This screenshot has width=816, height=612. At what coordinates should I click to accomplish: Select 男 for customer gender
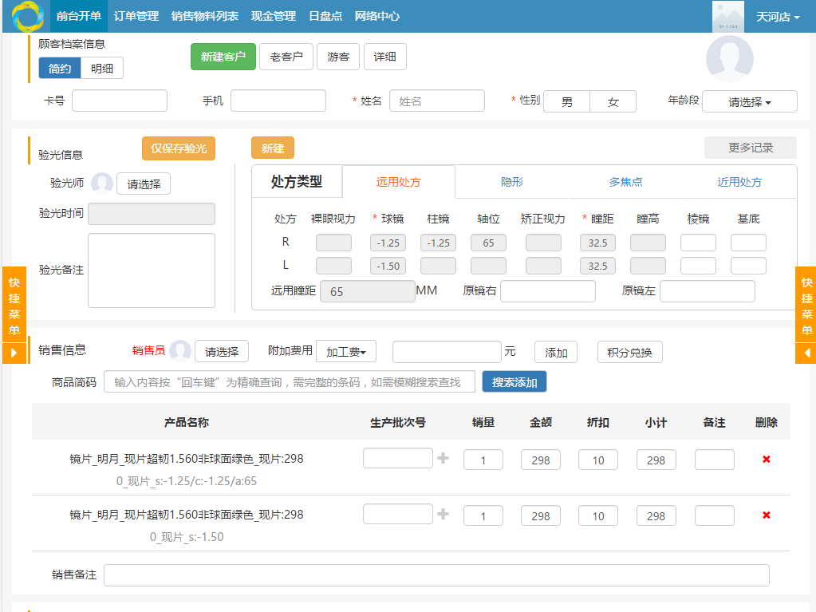(566, 101)
